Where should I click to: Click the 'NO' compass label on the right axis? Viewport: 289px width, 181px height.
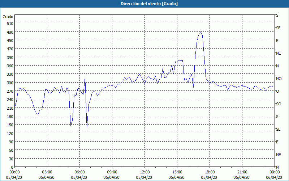[x=279, y=79]
